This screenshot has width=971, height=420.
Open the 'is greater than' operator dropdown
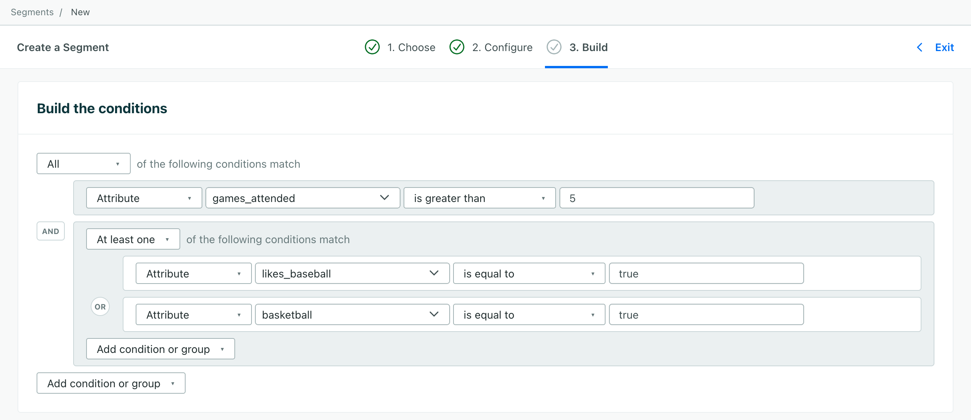479,198
